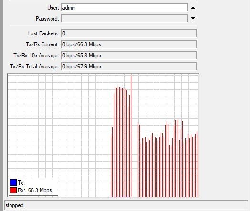Click the User: label

(53, 8)
